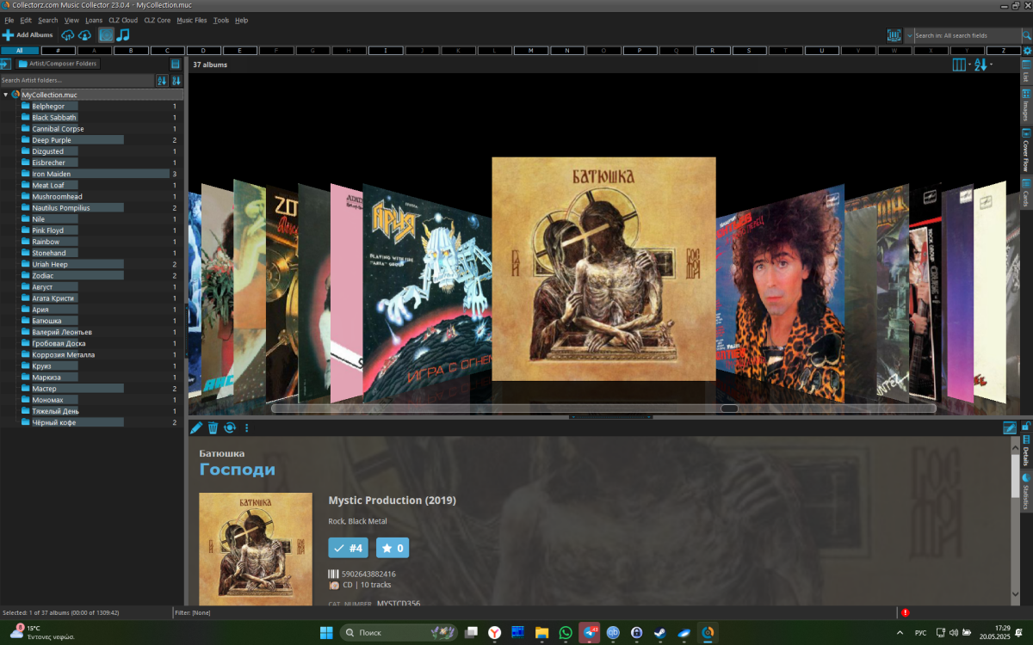Image resolution: width=1033 pixels, height=645 pixels.
Task: Click the columns layout icon
Action: tap(959, 64)
